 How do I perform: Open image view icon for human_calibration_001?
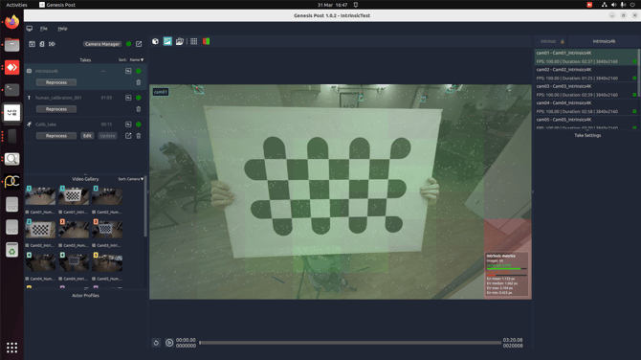pyautogui.click(x=128, y=98)
